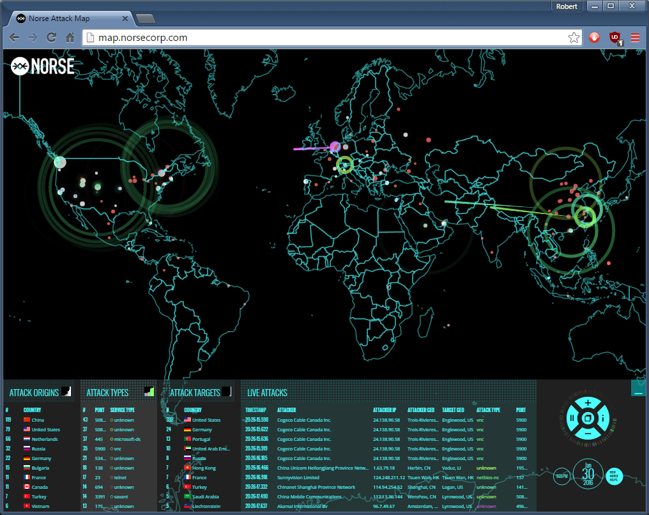Click attacker IP 96.7.49.67
The image size is (649, 515).
point(384,506)
